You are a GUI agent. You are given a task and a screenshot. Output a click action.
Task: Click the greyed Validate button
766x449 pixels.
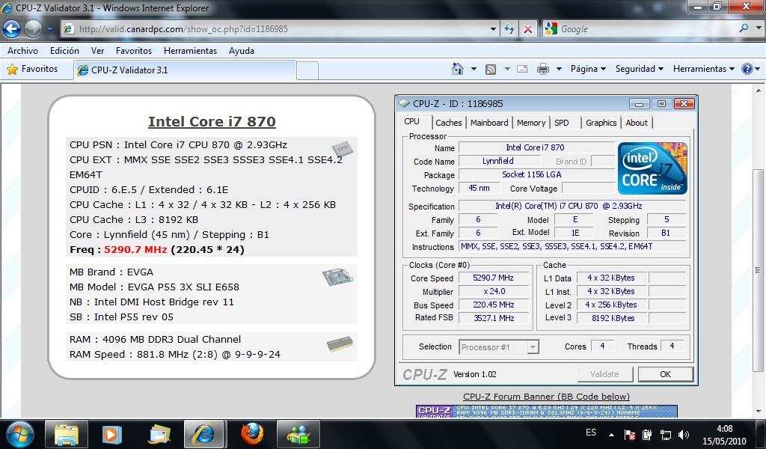coord(604,374)
